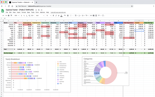
Task: Click the undo icon in toolbar
Action: (3, 16)
